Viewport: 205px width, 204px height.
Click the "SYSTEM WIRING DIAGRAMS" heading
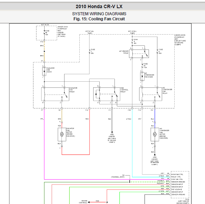(99, 14)
